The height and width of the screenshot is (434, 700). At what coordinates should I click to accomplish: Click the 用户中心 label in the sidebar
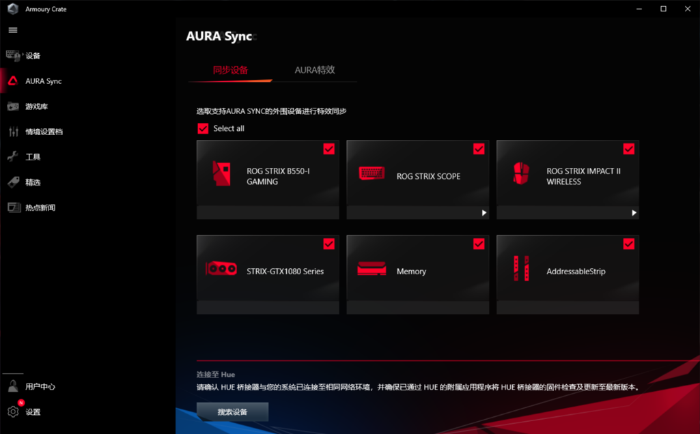(40, 387)
